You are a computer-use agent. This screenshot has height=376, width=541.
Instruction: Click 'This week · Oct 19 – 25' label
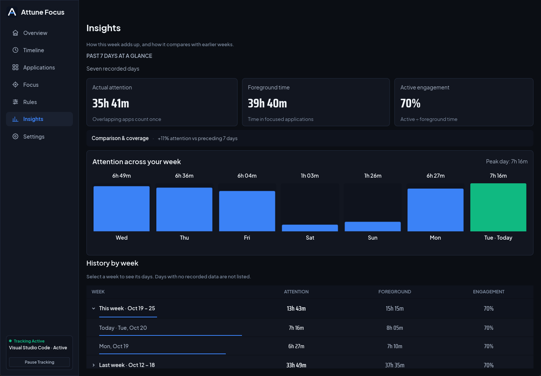click(127, 308)
